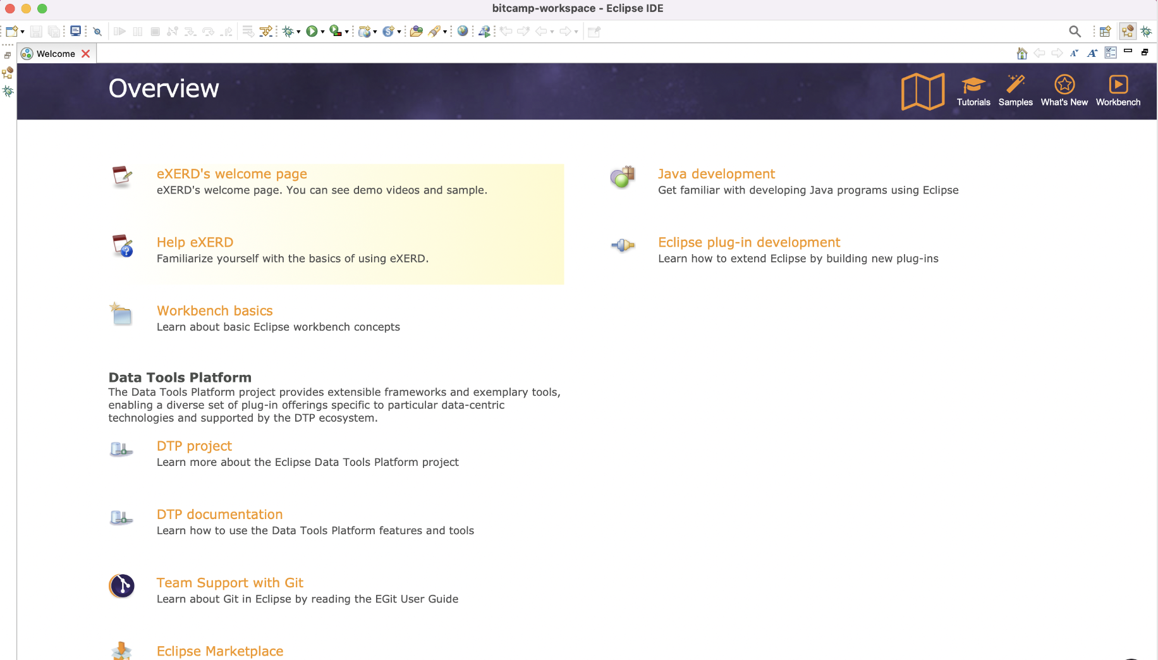This screenshot has width=1158, height=660.
Task: Click the plug icon beside plug-in development
Action: click(x=623, y=245)
